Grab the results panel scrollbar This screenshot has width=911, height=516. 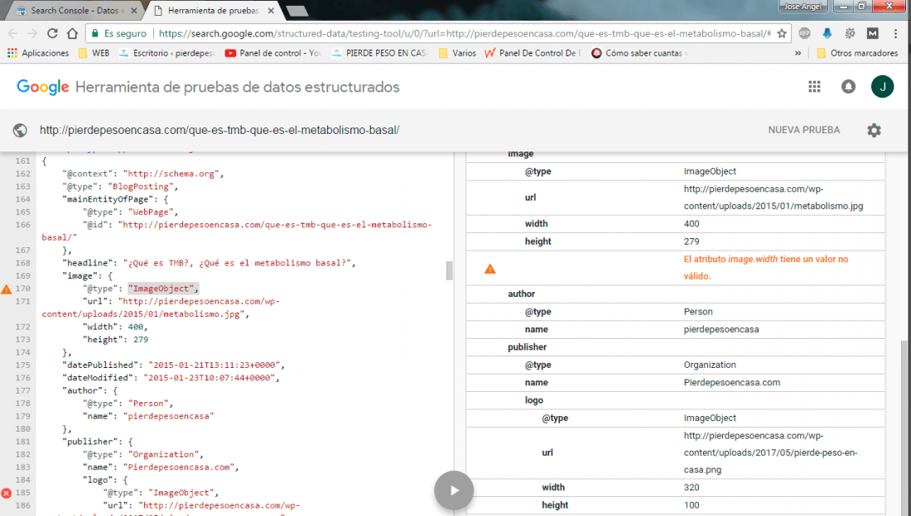tap(906, 428)
